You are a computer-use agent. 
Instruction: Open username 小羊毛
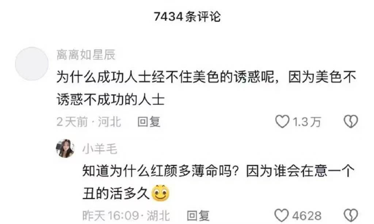100,149
